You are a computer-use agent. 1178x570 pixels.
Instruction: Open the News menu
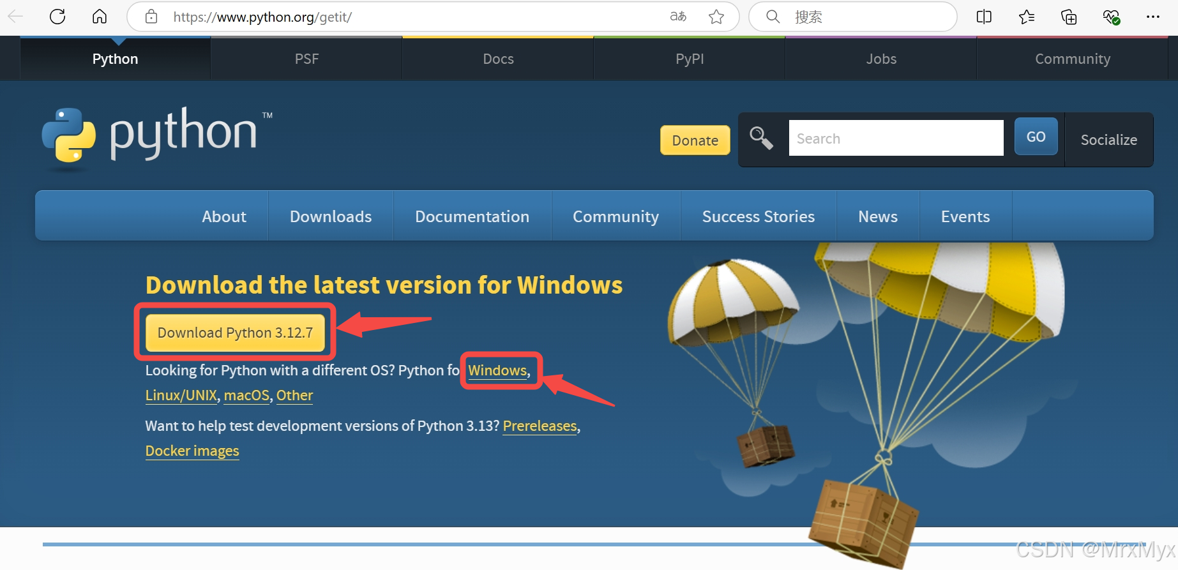(x=878, y=216)
